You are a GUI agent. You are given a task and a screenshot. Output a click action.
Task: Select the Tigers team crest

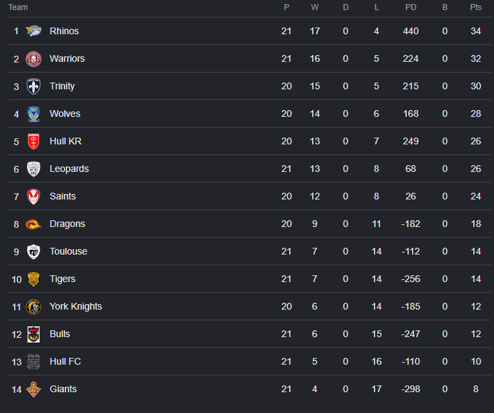click(x=34, y=279)
